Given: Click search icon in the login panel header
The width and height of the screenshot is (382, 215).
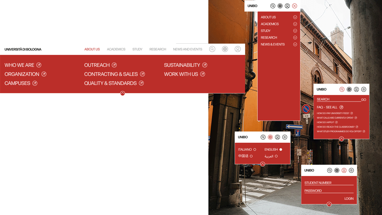Looking at the screenshot, I should [330, 170].
